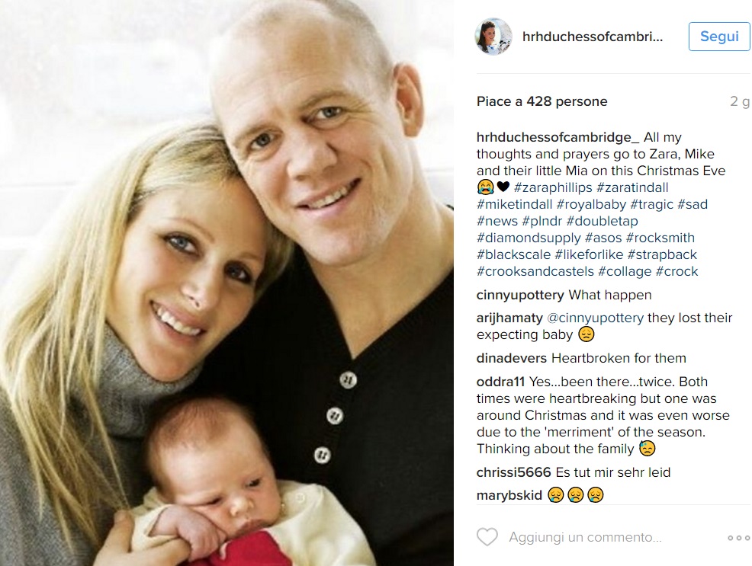Viewport: 752px width, 566px height.
Task: Open the #crooksandcastels hashtag
Action: 535,271
